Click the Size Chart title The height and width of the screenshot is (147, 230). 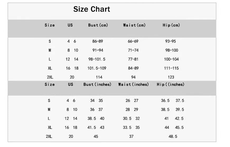pos(92,9)
